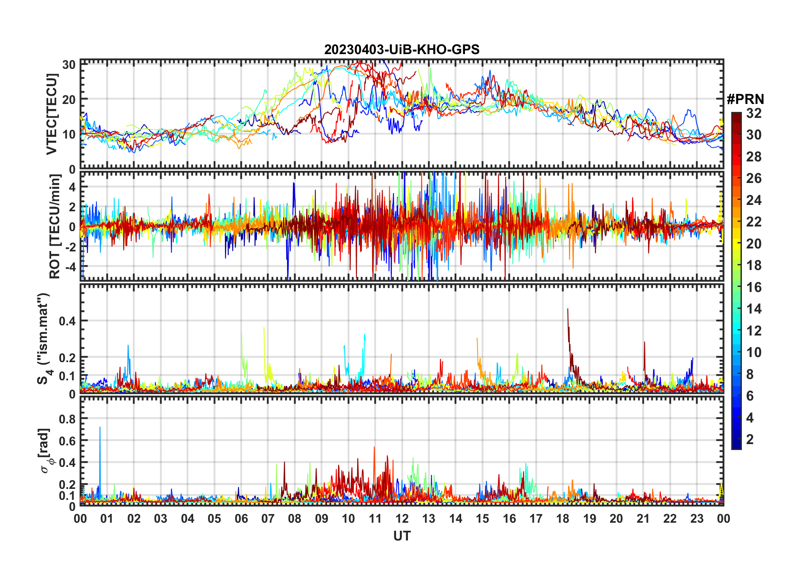Click x-axis hour tick 07
Image resolution: width=804 pixels, height=562 pixels.
click(x=268, y=518)
